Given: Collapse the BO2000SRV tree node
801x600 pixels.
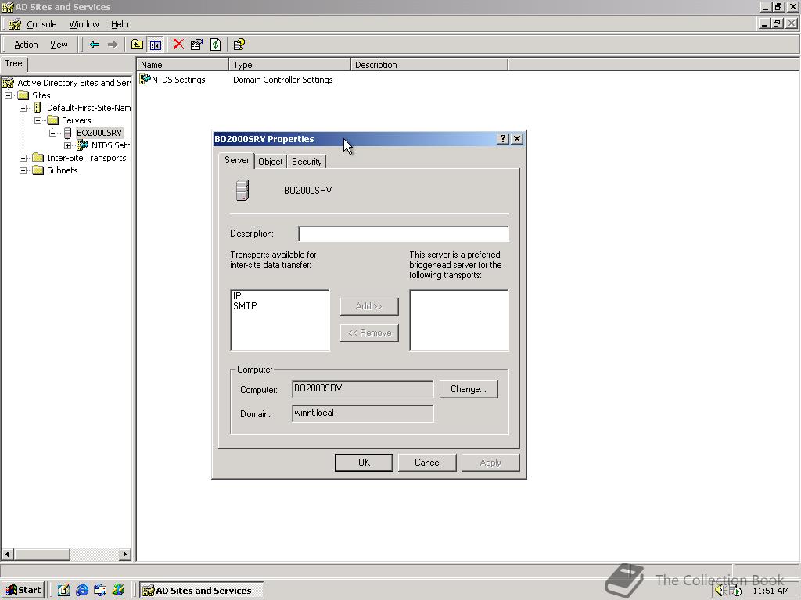Looking at the screenshot, I should pos(52,133).
